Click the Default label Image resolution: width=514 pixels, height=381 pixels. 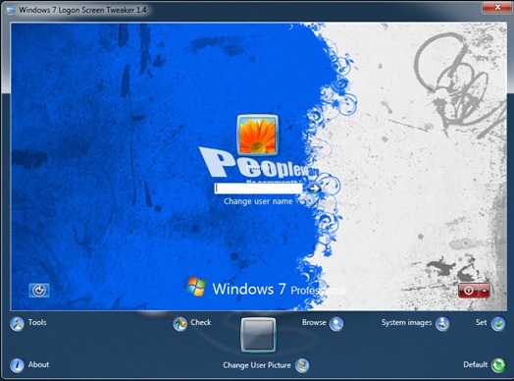(476, 364)
